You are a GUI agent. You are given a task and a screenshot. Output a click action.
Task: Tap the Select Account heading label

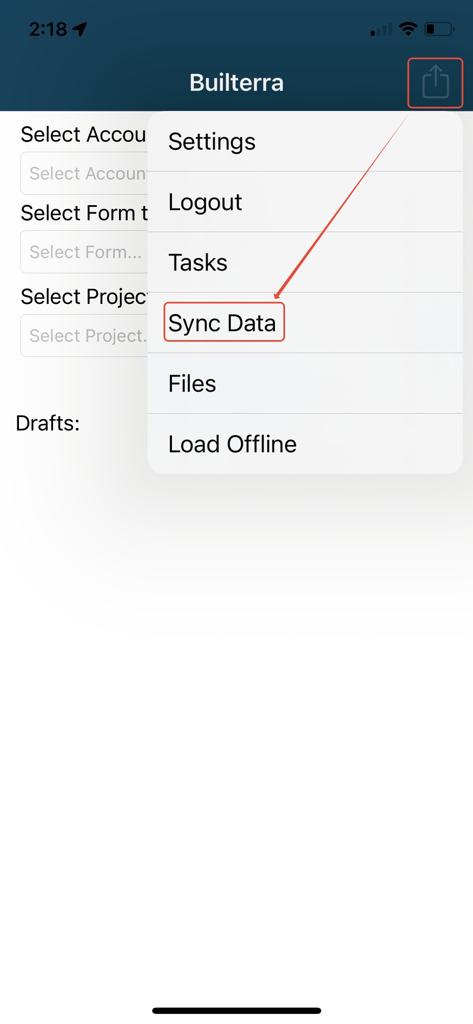point(84,135)
